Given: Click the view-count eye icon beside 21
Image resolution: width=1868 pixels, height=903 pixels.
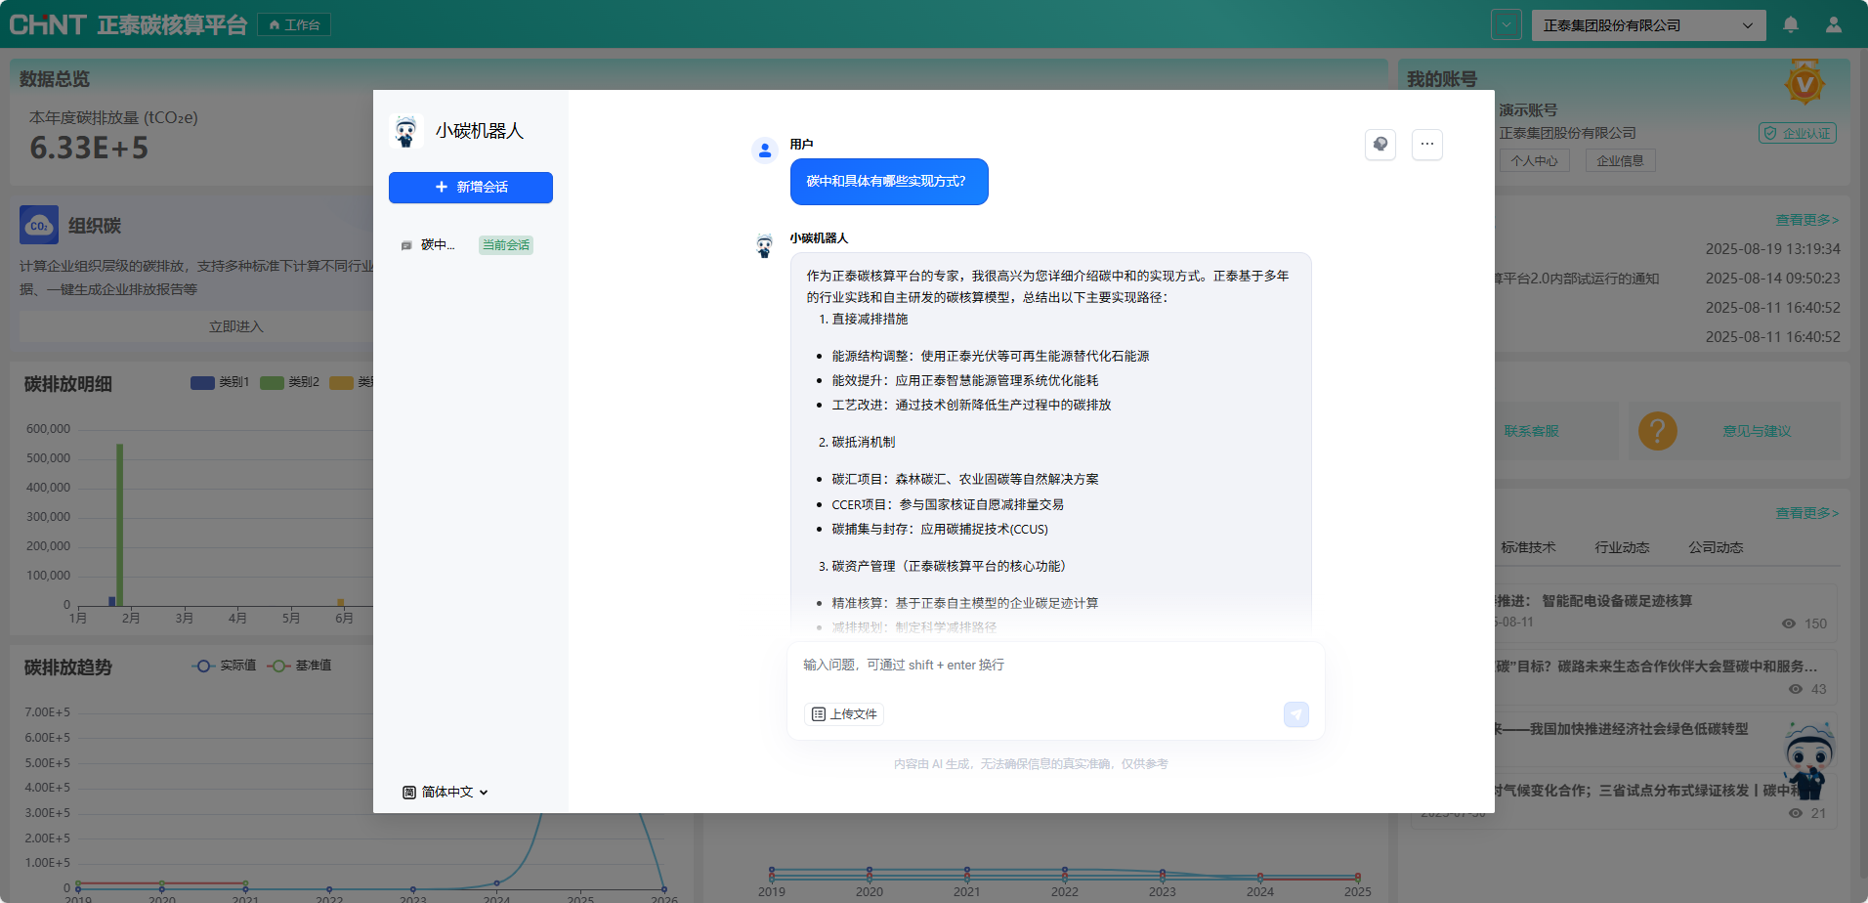Looking at the screenshot, I should pos(1796,813).
